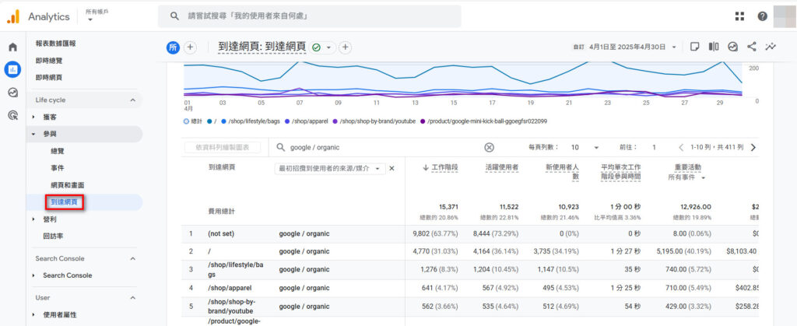This screenshot has width=797, height=326.
Task: Go to next page of table results
Action: click(753, 147)
